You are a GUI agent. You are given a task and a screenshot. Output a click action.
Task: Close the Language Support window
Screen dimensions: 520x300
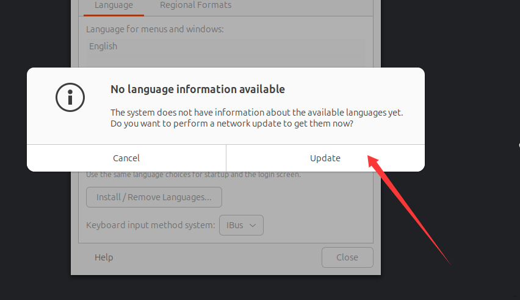point(347,257)
